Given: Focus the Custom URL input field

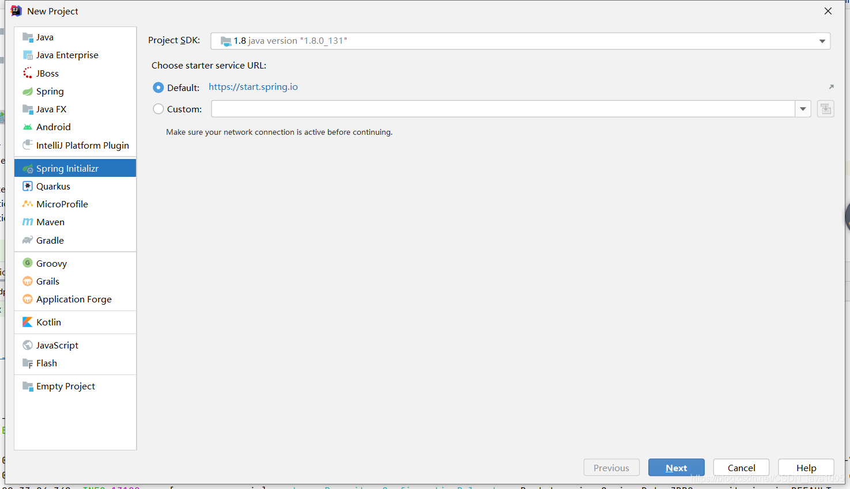Looking at the screenshot, I should 503,109.
